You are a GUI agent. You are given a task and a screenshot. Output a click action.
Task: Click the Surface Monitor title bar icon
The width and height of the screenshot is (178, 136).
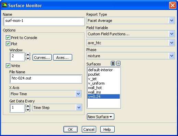click(x=4, y=5)
